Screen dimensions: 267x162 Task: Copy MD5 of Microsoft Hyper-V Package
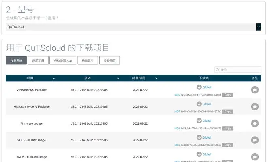228,112
